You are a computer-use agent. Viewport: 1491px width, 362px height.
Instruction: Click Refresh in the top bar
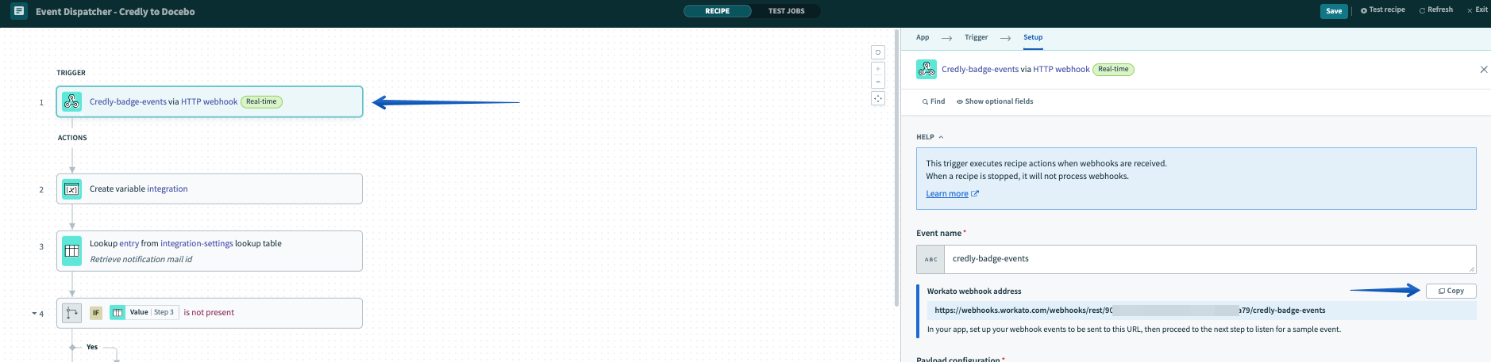tap(1435, 10)
